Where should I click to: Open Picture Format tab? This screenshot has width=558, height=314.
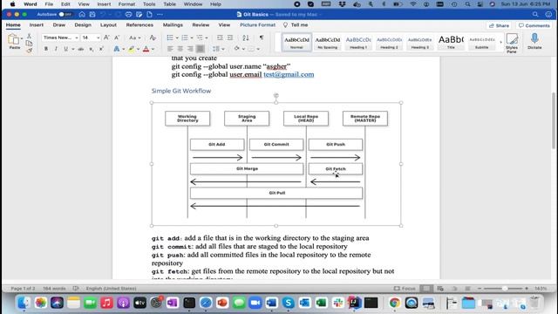pyautogui.click(x=258, y=25)
